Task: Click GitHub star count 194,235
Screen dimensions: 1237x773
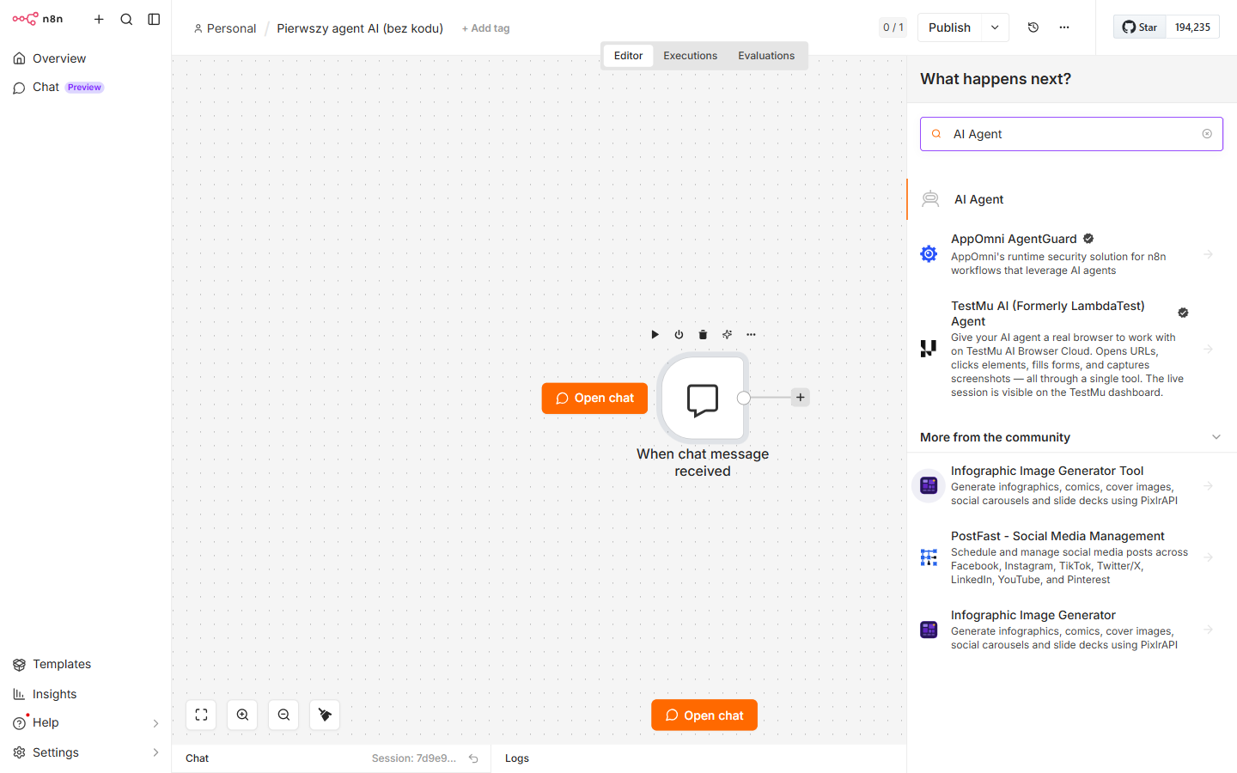Action: click(1192, 27)
